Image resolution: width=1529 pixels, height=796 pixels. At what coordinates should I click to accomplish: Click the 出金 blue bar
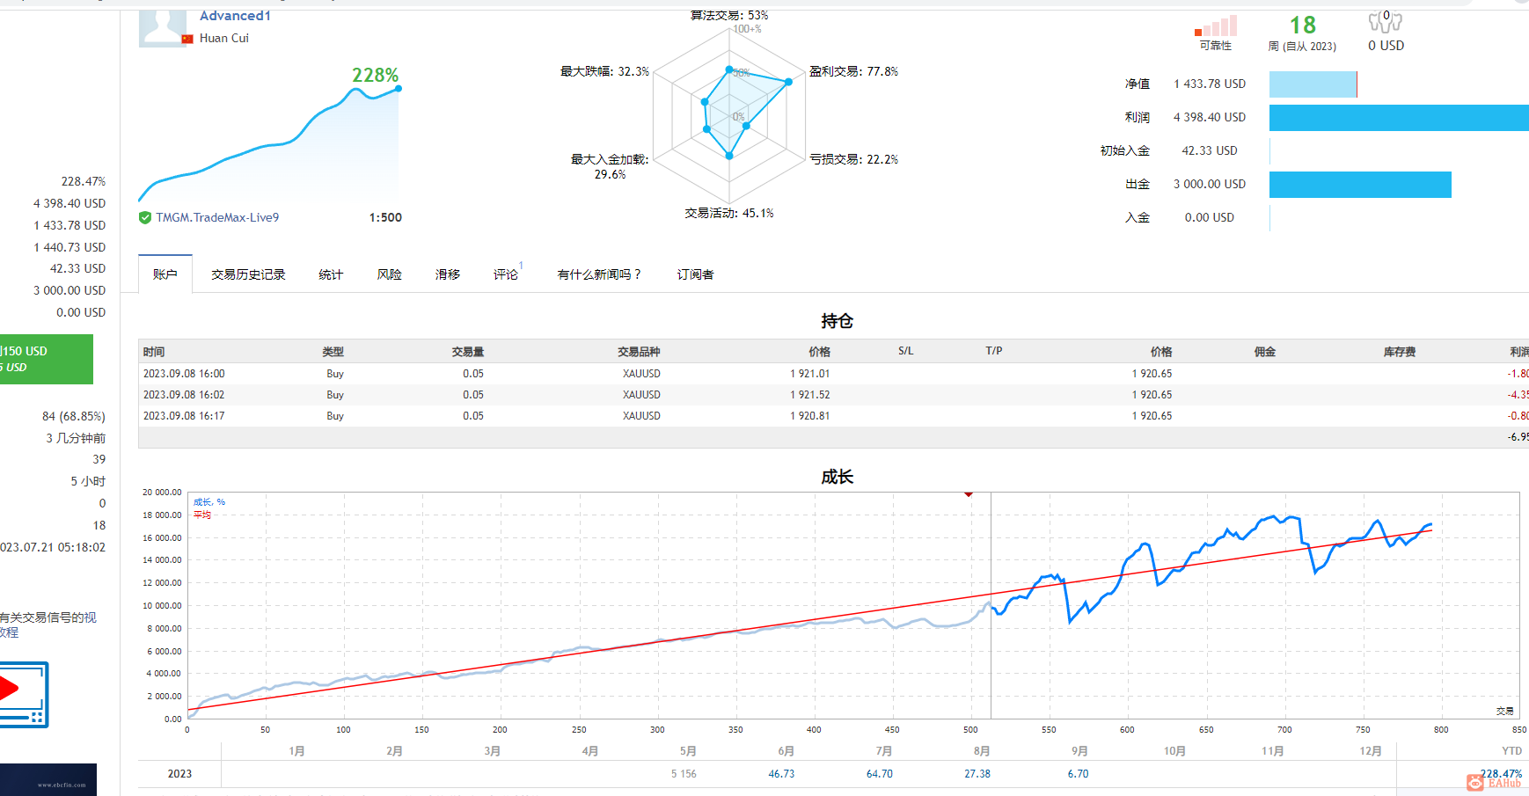[x=1360, y=185]
